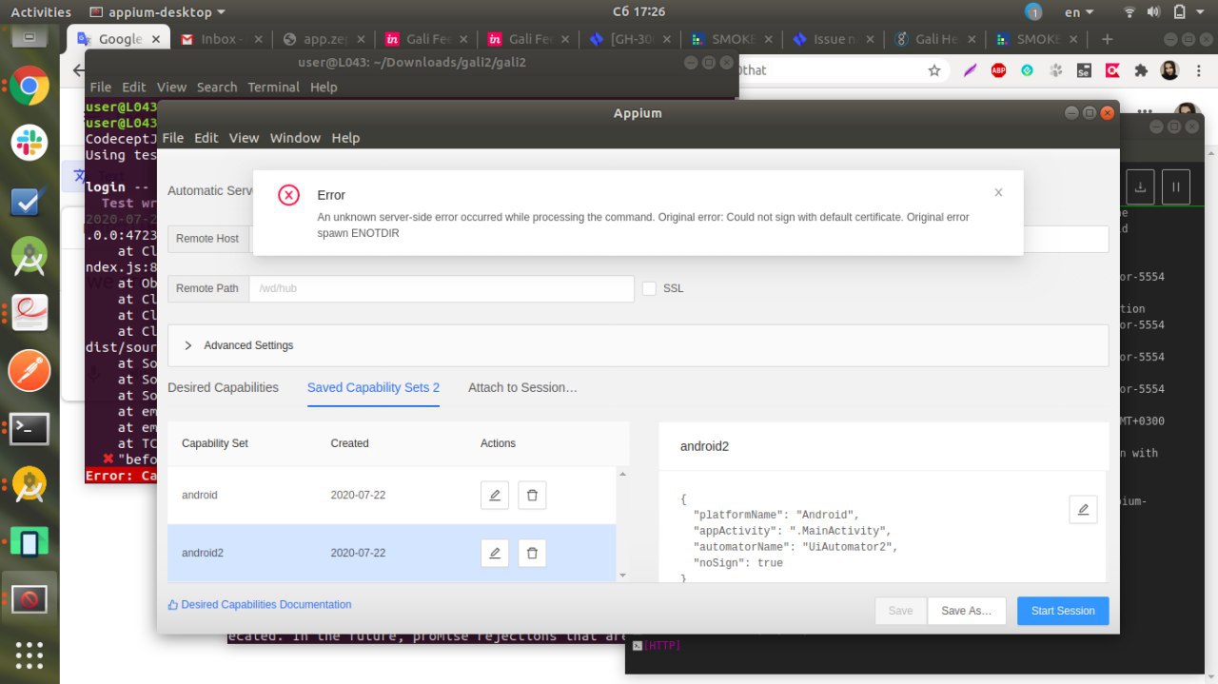Open the en keyboard layout dropdown
1218x684 pixels.
point(1080,12)
